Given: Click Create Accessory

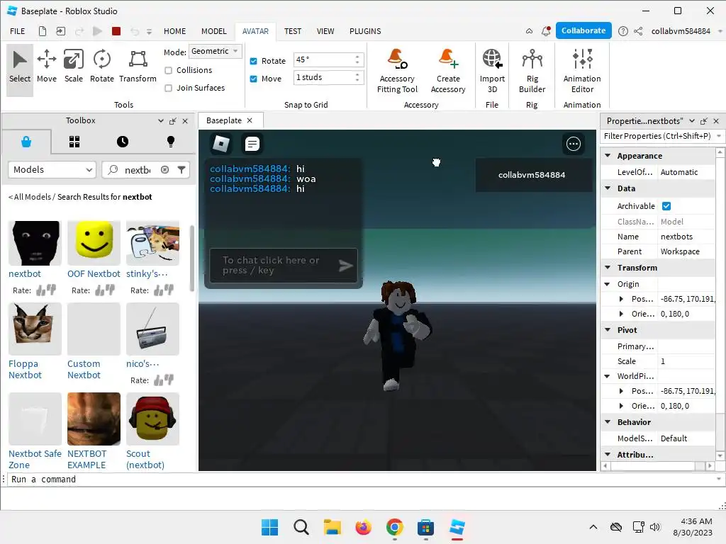Looking at the screenshot, I should click(448, 71).
